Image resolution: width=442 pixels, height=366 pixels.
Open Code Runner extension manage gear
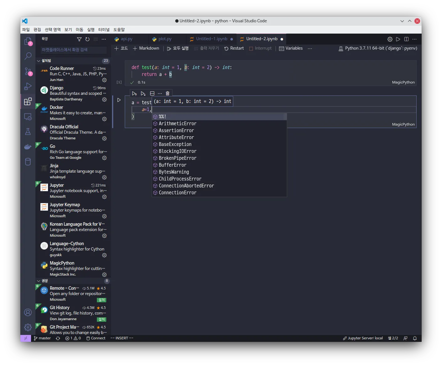[x=104, y=80]
